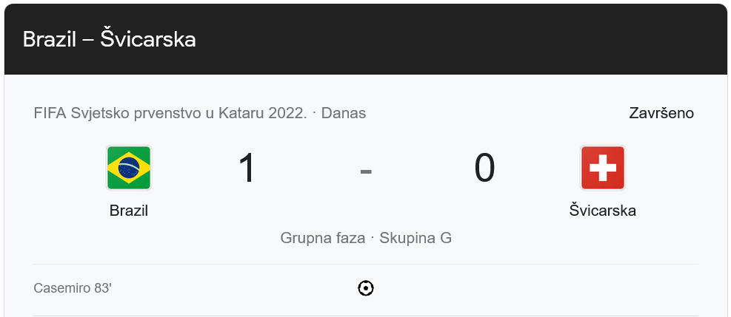Image resolution: width=731 pixels, height=317 pixels.
Task: Click the Switzerland flag icon
Action: [602, 168]
